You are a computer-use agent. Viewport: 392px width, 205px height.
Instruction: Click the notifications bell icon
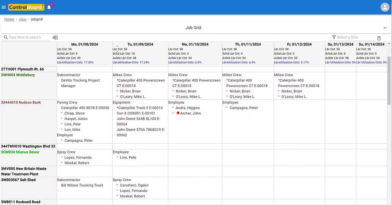(x=49, y=7)
